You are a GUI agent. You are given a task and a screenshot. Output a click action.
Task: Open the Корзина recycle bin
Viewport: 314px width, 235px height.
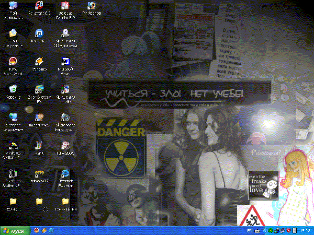(x=13, y=92)
